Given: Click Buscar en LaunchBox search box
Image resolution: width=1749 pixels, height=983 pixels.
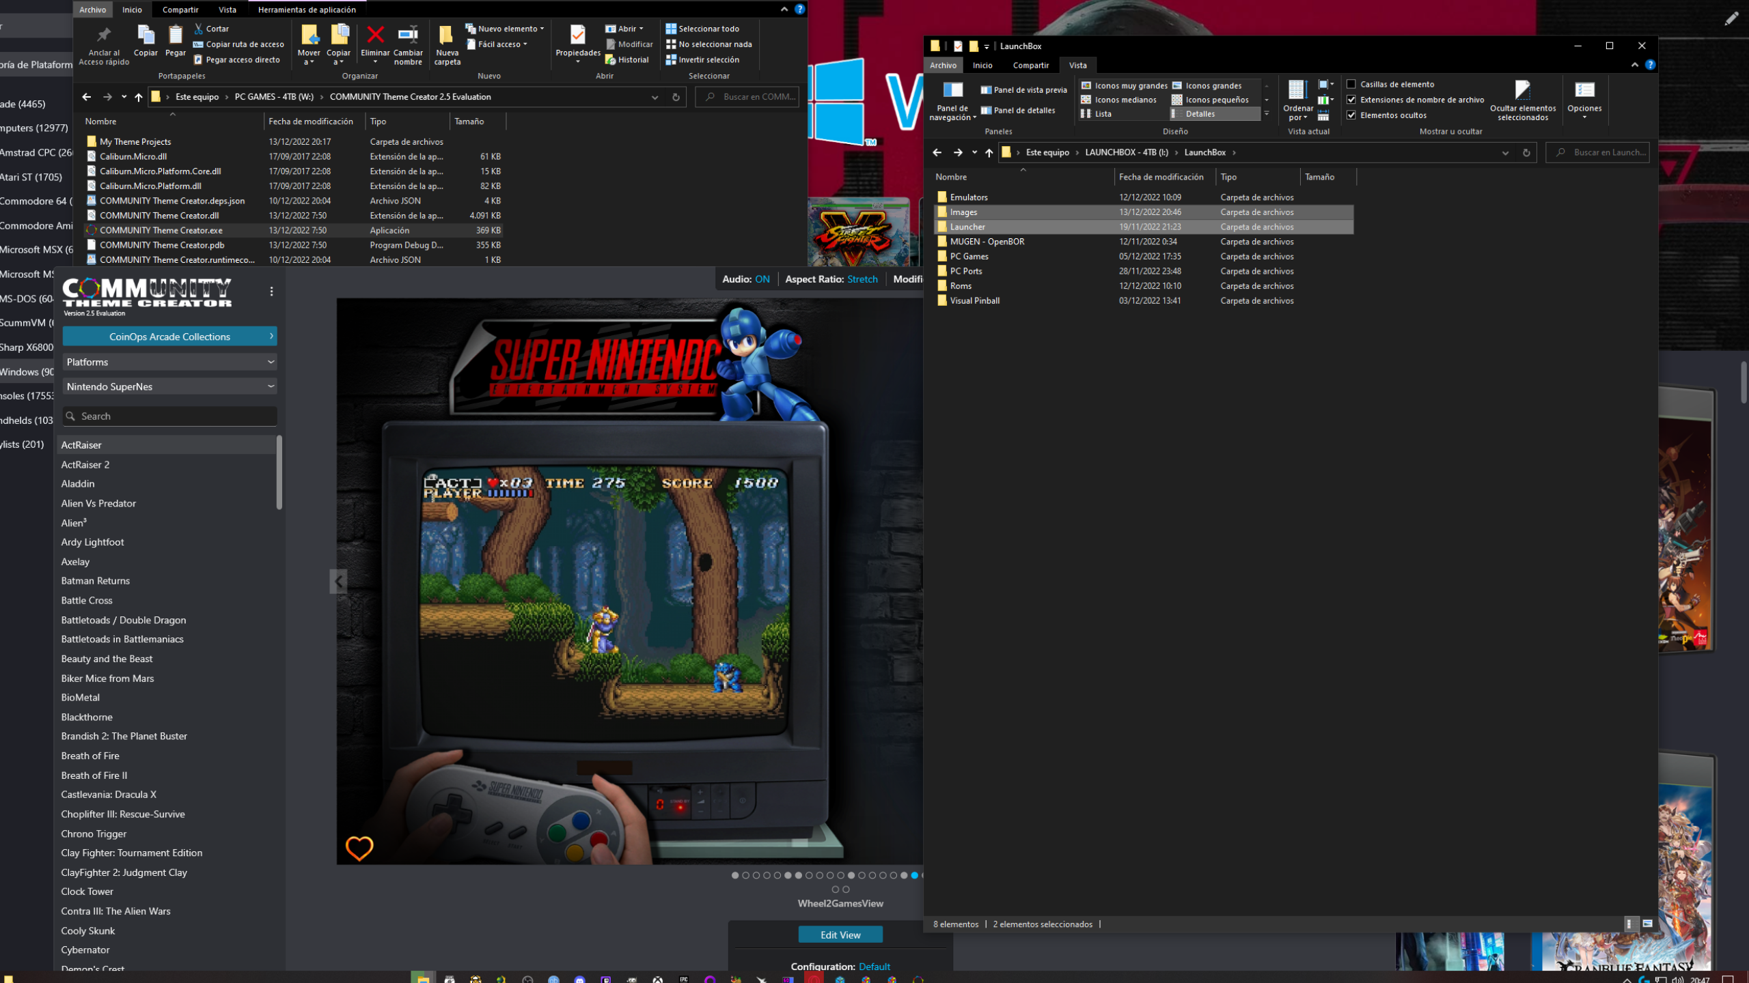Looking at the screenshot, I should (x=1597, y=152).
